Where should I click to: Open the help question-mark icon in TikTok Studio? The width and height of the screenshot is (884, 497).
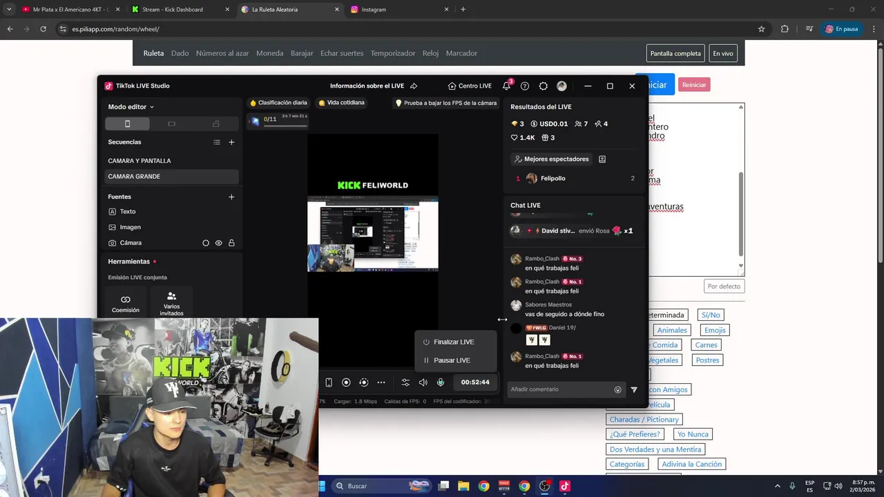click(x=525, y=86)
